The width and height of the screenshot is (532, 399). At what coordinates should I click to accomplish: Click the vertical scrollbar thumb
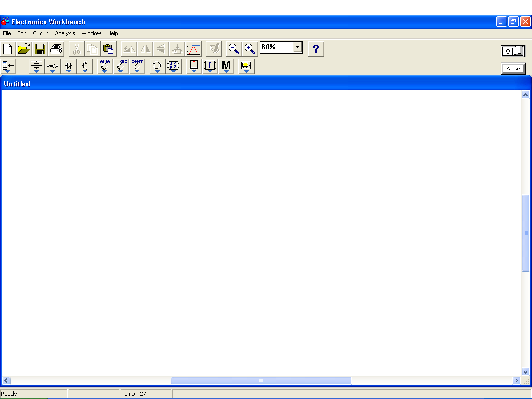526,233
